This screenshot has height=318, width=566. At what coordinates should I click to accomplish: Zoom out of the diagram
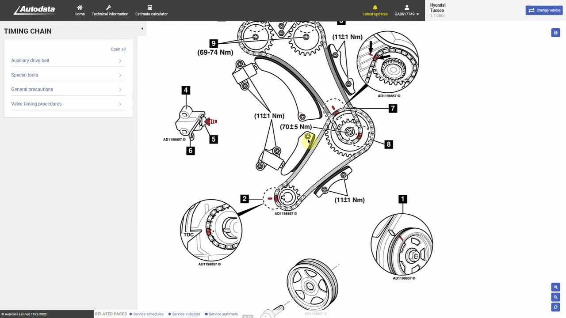(x=555, y=297)
